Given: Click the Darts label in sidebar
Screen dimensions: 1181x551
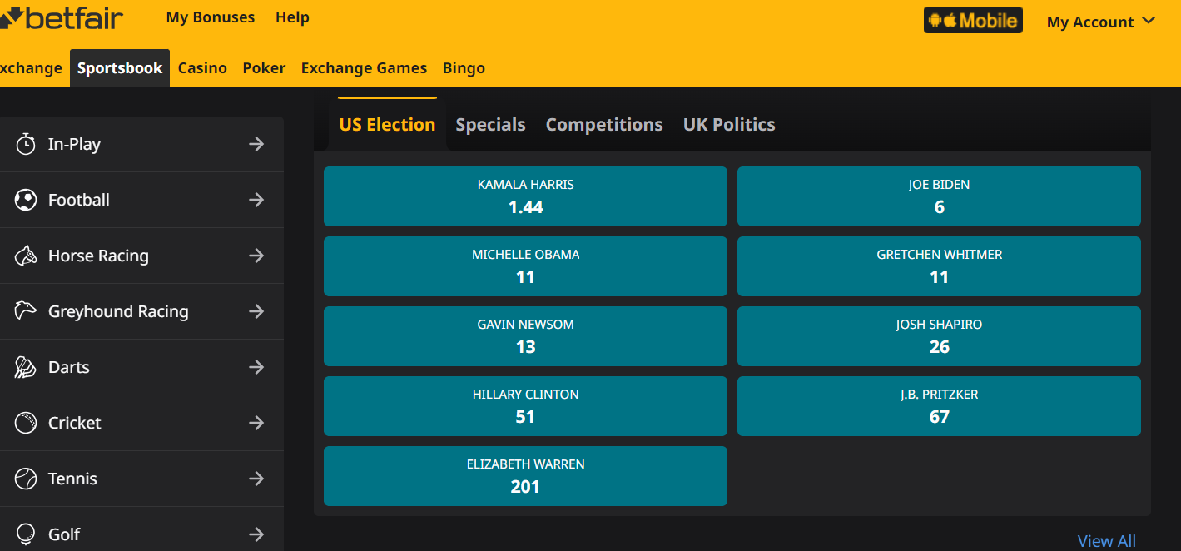Looking at the screenshot, I should (x=68, y=367).
